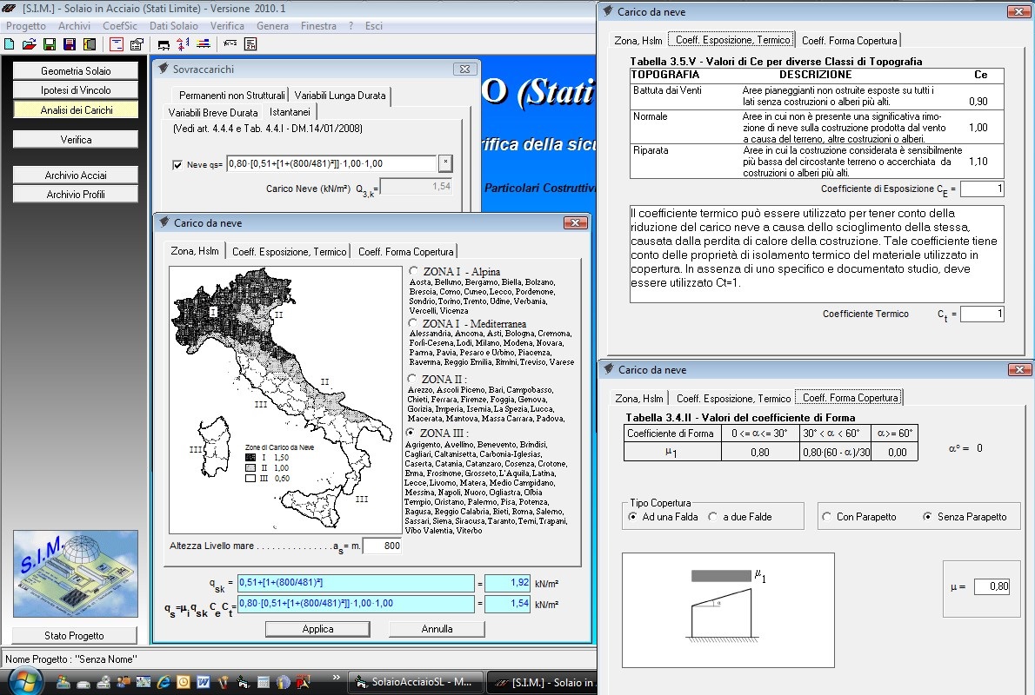Select the a due Falde roof option
This screenshot has height=695, width=1035.
(x=713, y=517)
